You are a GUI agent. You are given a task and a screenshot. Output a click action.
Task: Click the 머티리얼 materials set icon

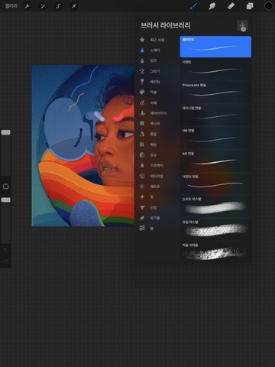click(x=142, y=176)
